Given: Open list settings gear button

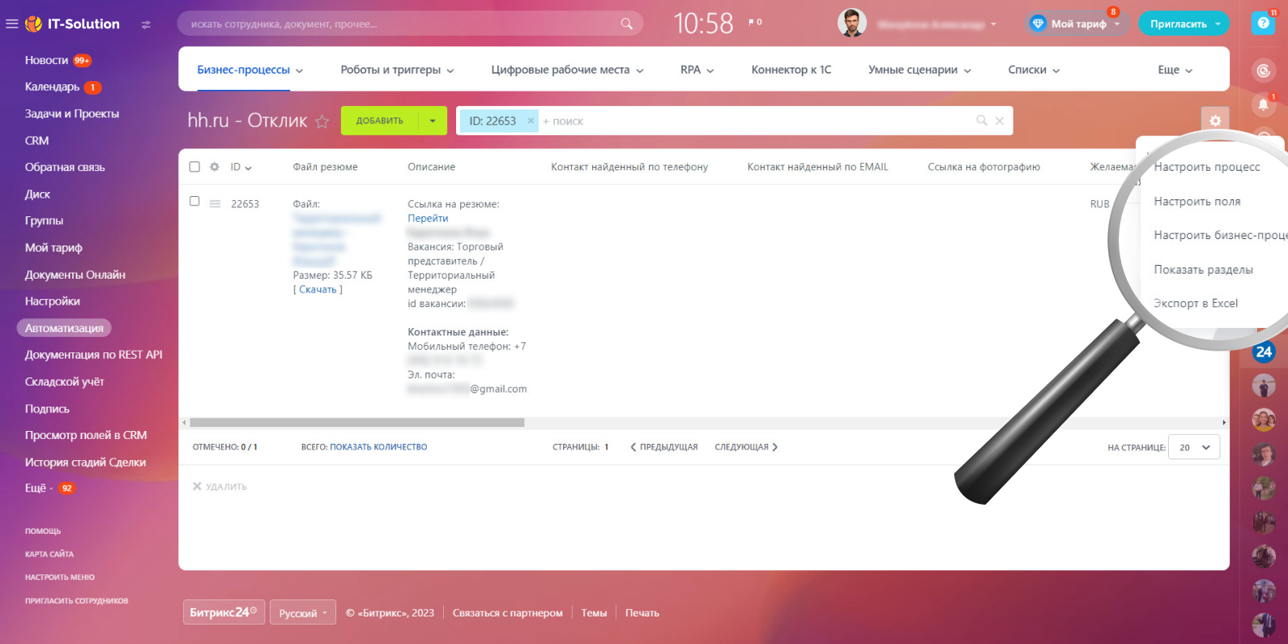Looking at the screenshot, I should [1215, 121].
